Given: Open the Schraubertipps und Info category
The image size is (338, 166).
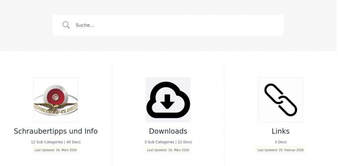Looking at the screenshot, I should 56,131.
